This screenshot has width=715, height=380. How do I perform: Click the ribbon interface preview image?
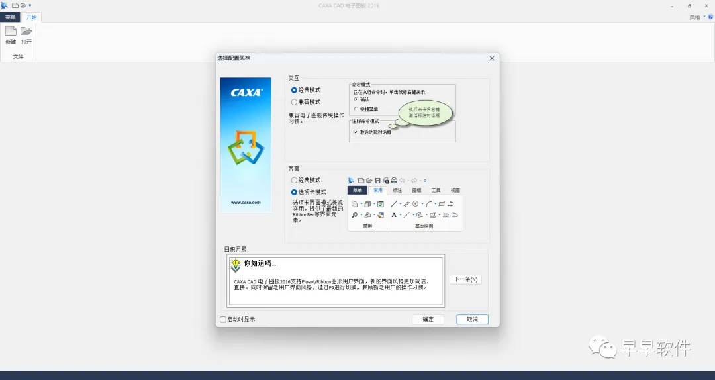pos(405,203)
